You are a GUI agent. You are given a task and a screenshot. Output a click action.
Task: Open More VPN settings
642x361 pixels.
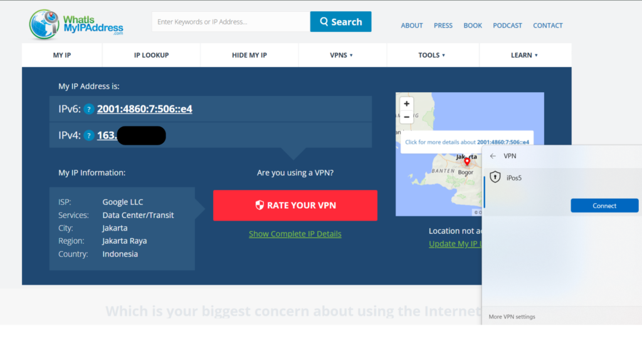[512, 317]
